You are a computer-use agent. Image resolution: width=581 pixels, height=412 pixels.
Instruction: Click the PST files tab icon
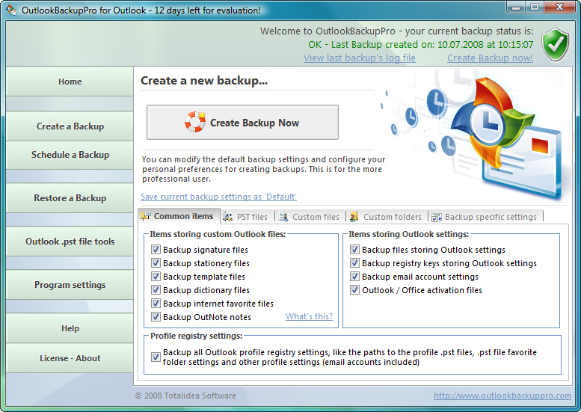(227, 217)
